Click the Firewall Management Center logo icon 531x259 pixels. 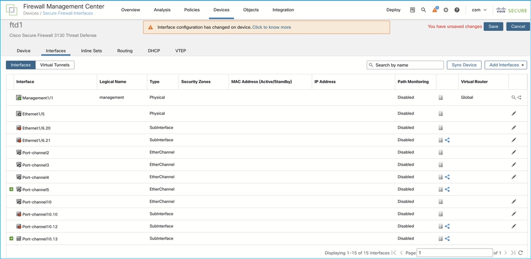(12, 10)
